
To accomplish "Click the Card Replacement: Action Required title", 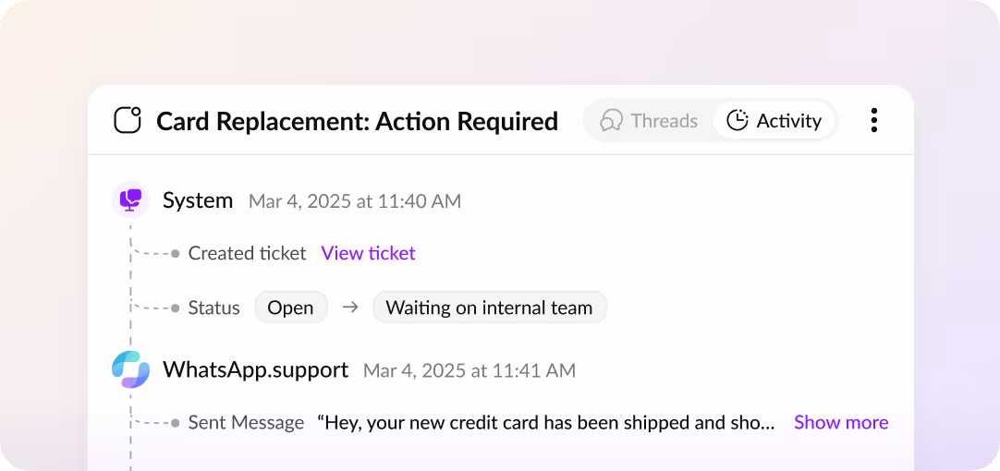I will click(357, 120).
